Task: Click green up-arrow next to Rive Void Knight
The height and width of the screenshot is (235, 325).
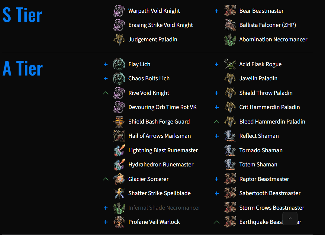Action: 106,93
